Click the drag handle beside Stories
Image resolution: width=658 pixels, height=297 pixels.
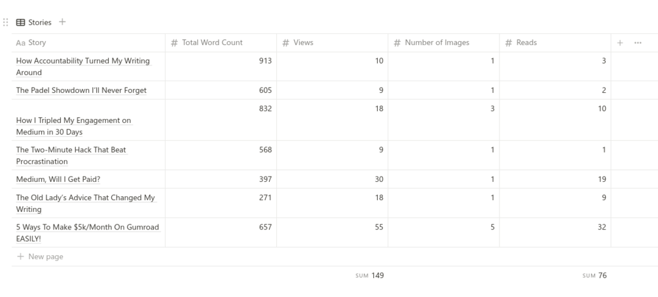pos(7,23)
